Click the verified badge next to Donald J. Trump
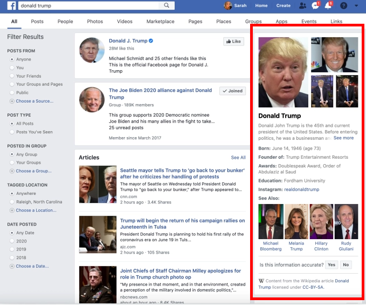The height and width of the screenshot is (305, 366). [151, 40]
